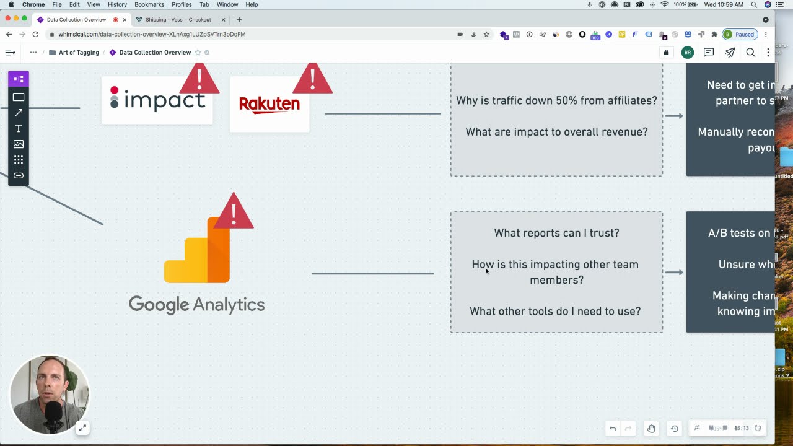Viewport: 793px width, 446px height.
Task: Open the three-dot breadcrumb menu
Action: (x=33, y=53)
